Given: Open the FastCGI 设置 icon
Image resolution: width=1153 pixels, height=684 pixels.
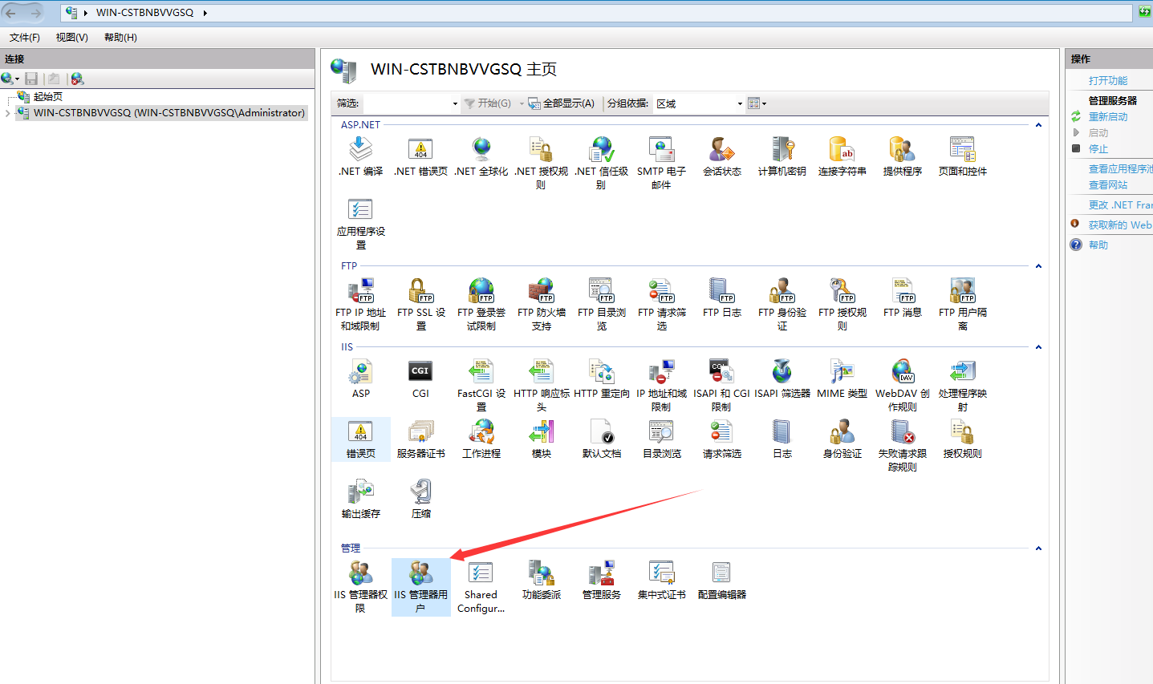Looking at the screenshot, I should pos(481,385).
